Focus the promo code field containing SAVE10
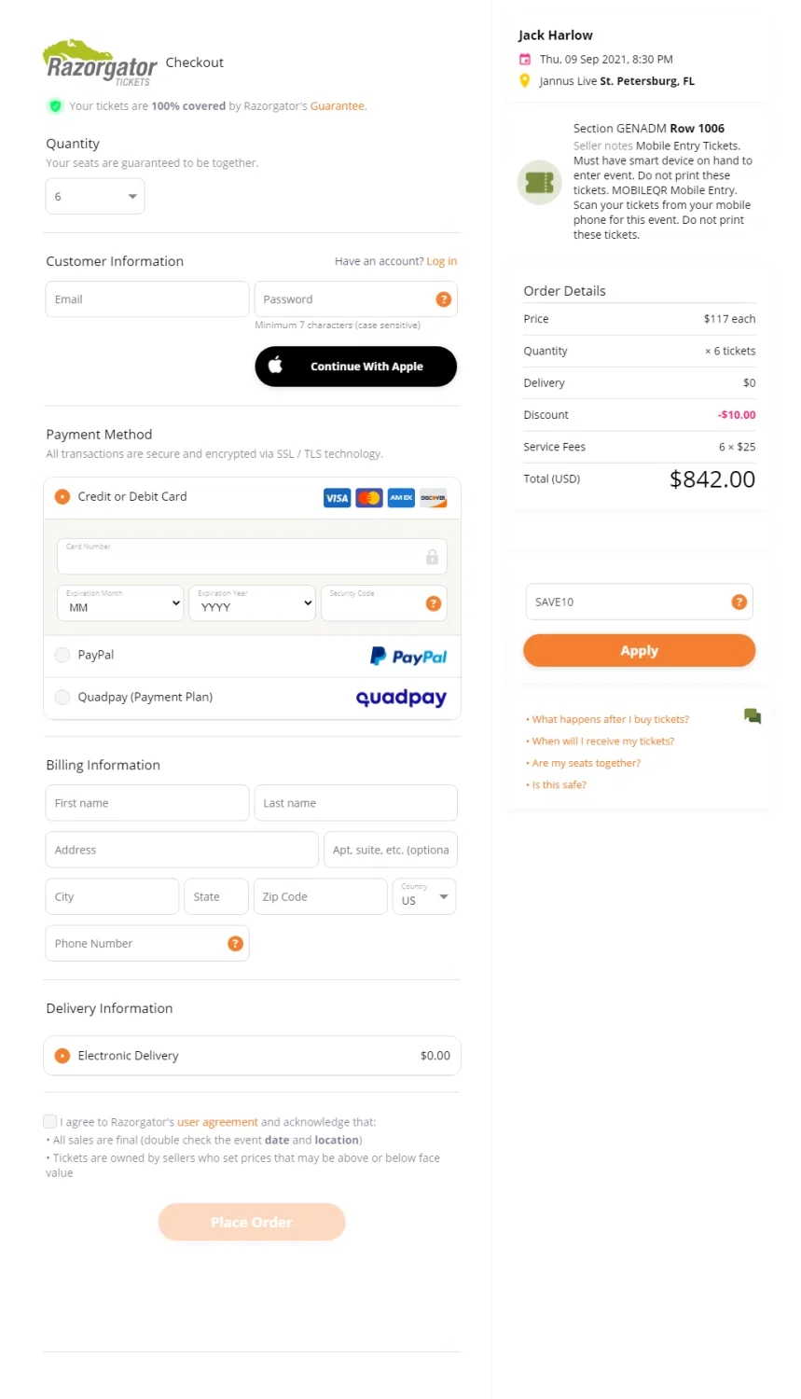This screenshot has width=801, height=1399. click(x=640, y=602)
